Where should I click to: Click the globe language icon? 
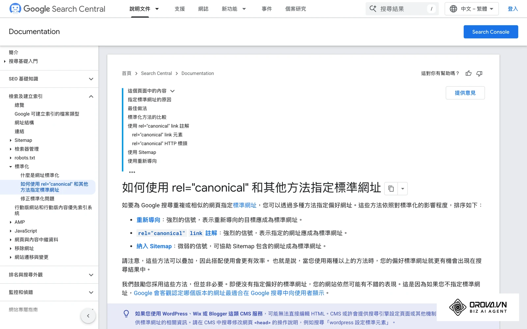pyautogui.click(x=453, y=9)
